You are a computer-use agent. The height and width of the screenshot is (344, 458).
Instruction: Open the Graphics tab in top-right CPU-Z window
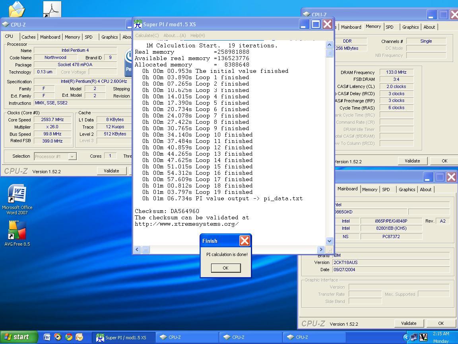click(410, 27)
